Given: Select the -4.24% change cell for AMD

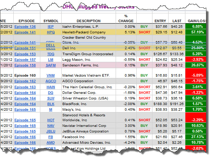Looking at the screenshot, I should [126, 143].
